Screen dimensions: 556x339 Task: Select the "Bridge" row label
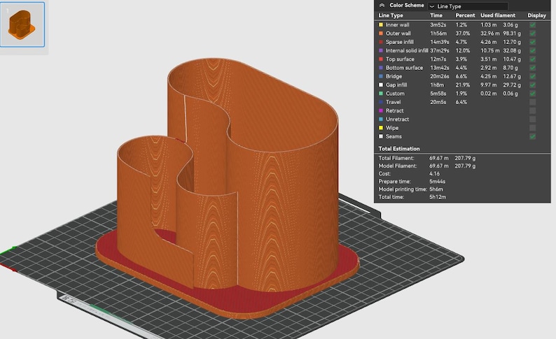394,76
